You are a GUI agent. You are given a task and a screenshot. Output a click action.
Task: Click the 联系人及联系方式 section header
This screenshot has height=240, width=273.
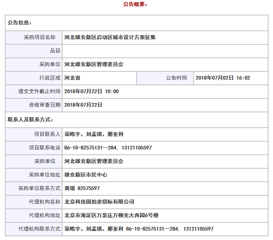(31, 119)
